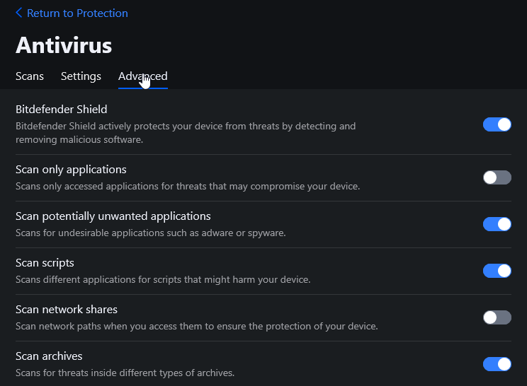Click the Antivirus page heading

(64, 45)
